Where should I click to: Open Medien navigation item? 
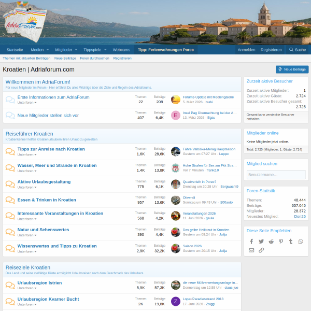(x=37, y=50)
